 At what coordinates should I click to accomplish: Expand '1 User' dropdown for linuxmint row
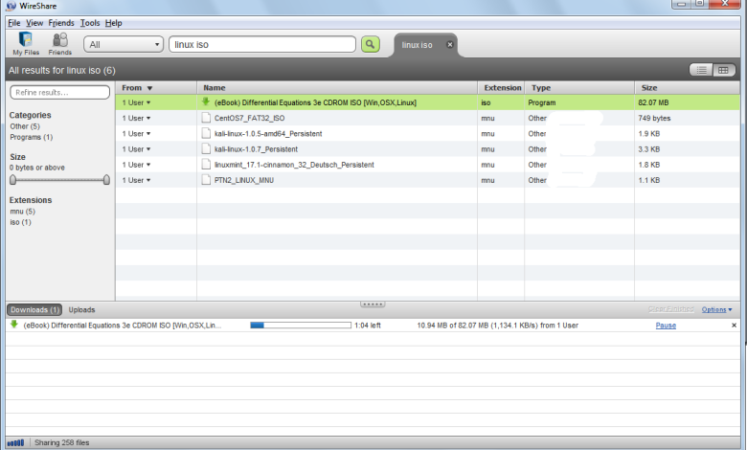pos(136,165)
